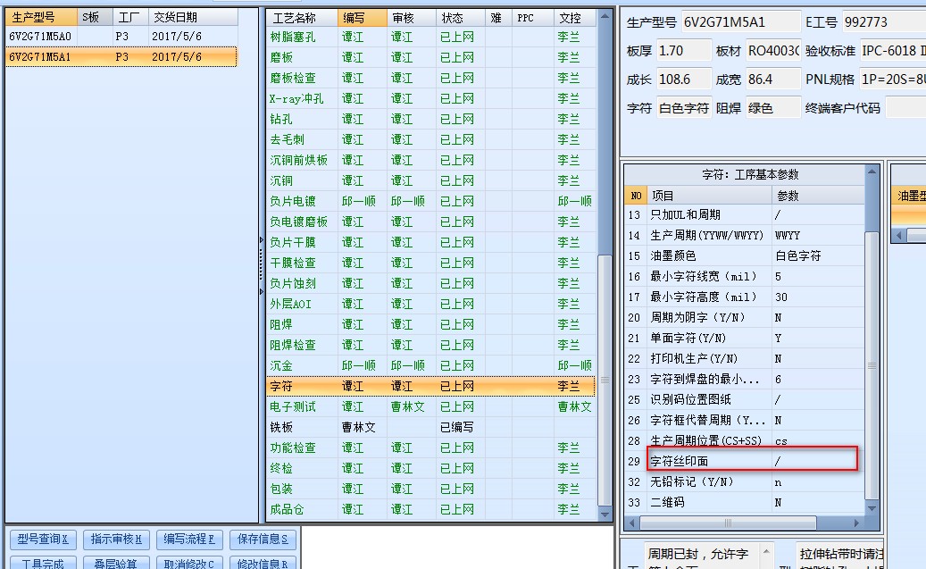
Task: Select the 磨板检查 process row
Action: point(431,78)
